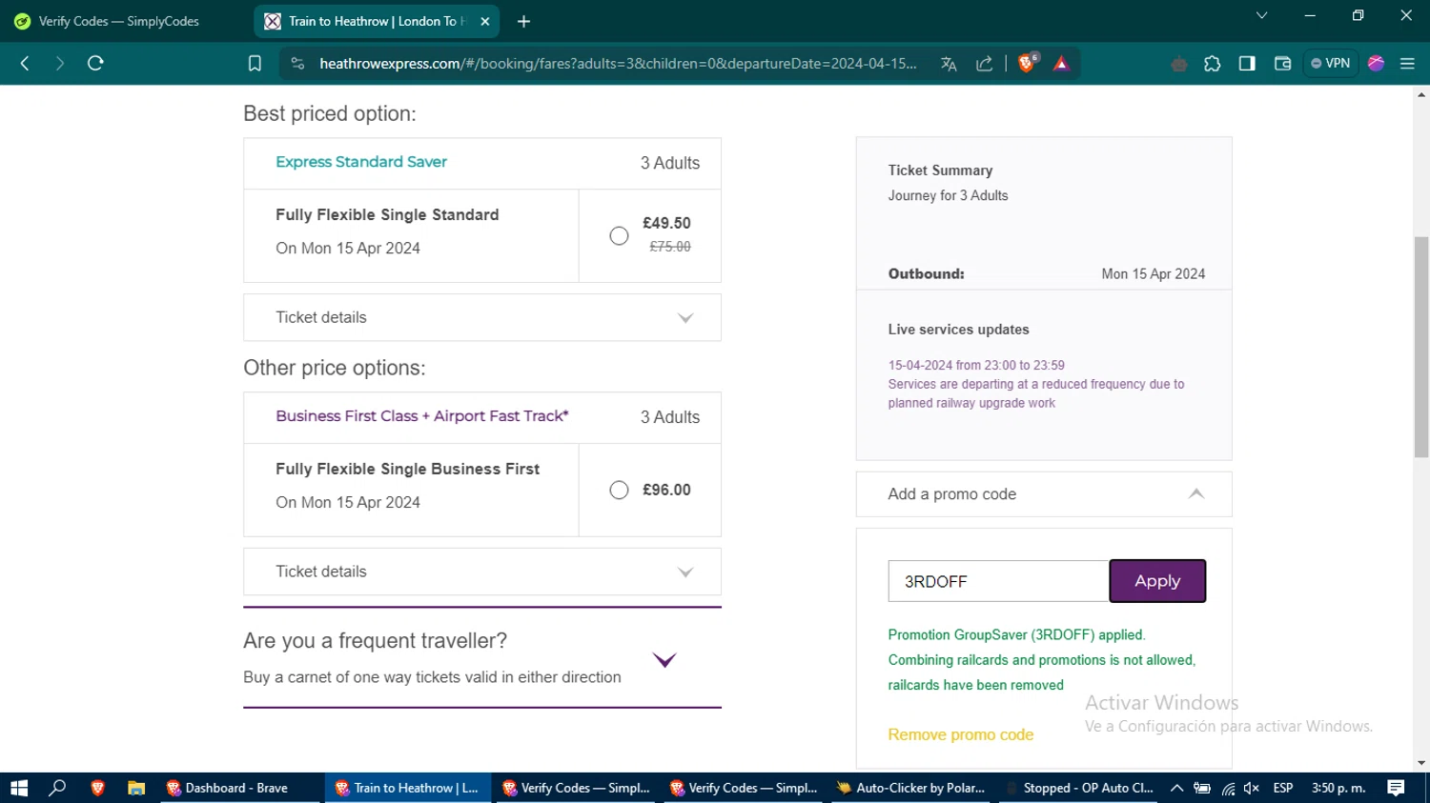
Task: Switch to Dashboard - Brave taskbar window
Action: 238,788
